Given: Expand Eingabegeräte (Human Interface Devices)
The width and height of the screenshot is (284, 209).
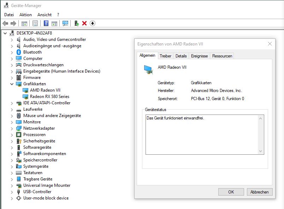Looking at the screenshot, I should 12,72.
